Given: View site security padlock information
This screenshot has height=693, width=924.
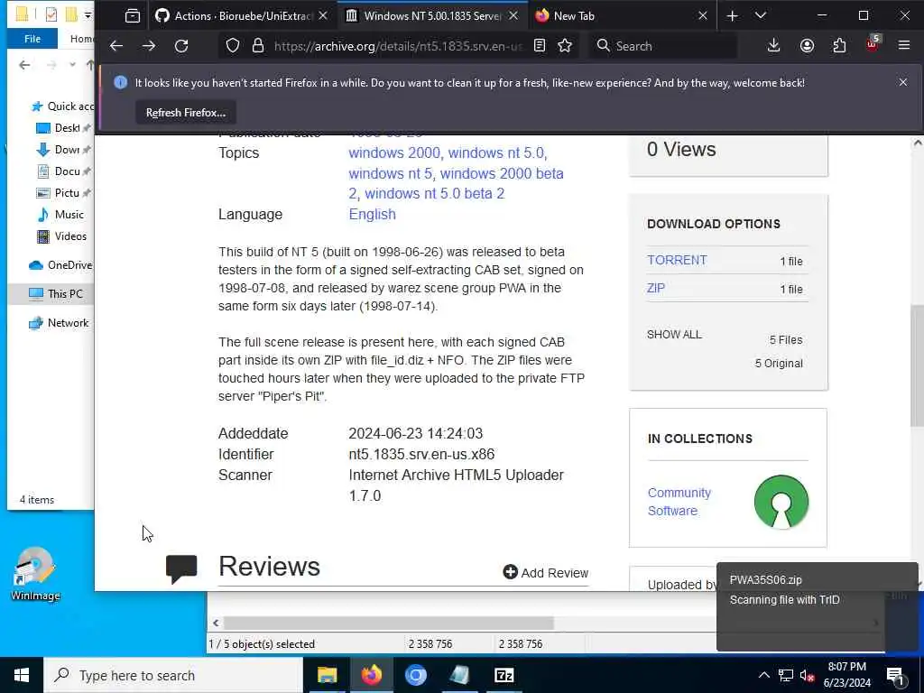Looking at the screenshot, I should coord(257,46).
